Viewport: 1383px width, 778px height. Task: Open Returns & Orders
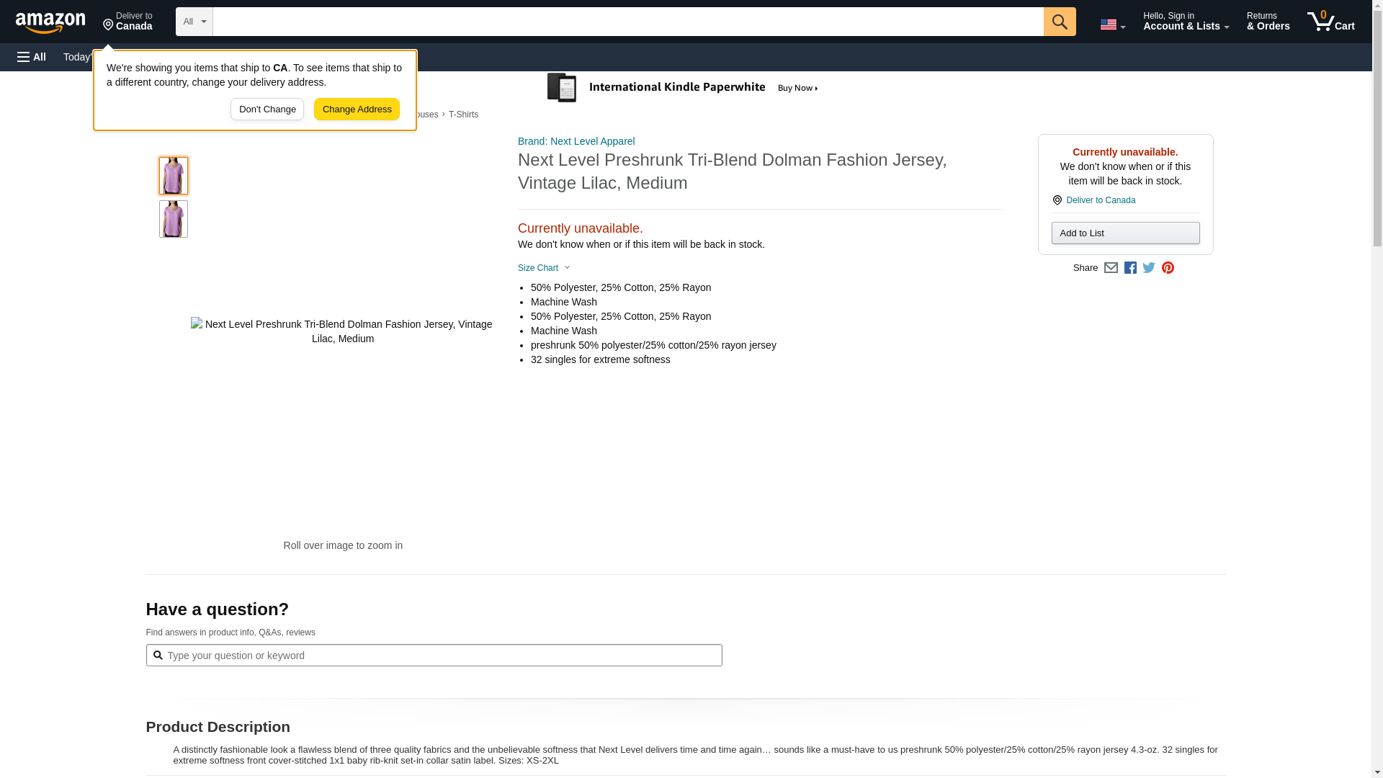coord(1268,22)
